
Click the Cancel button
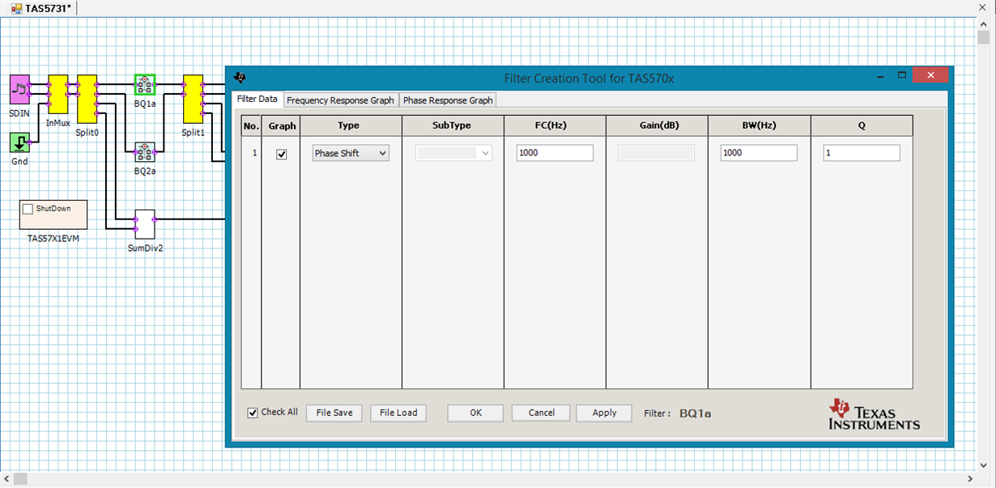[x=541, y=413]
